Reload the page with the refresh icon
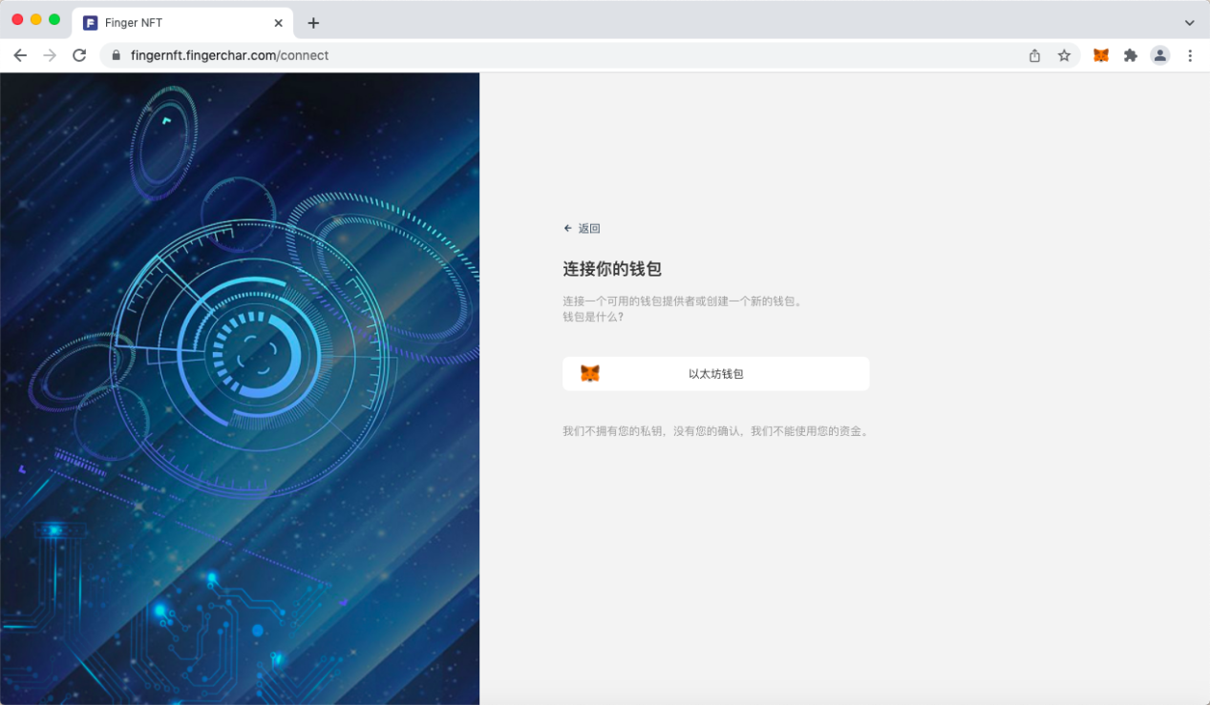 coord(79,55)
